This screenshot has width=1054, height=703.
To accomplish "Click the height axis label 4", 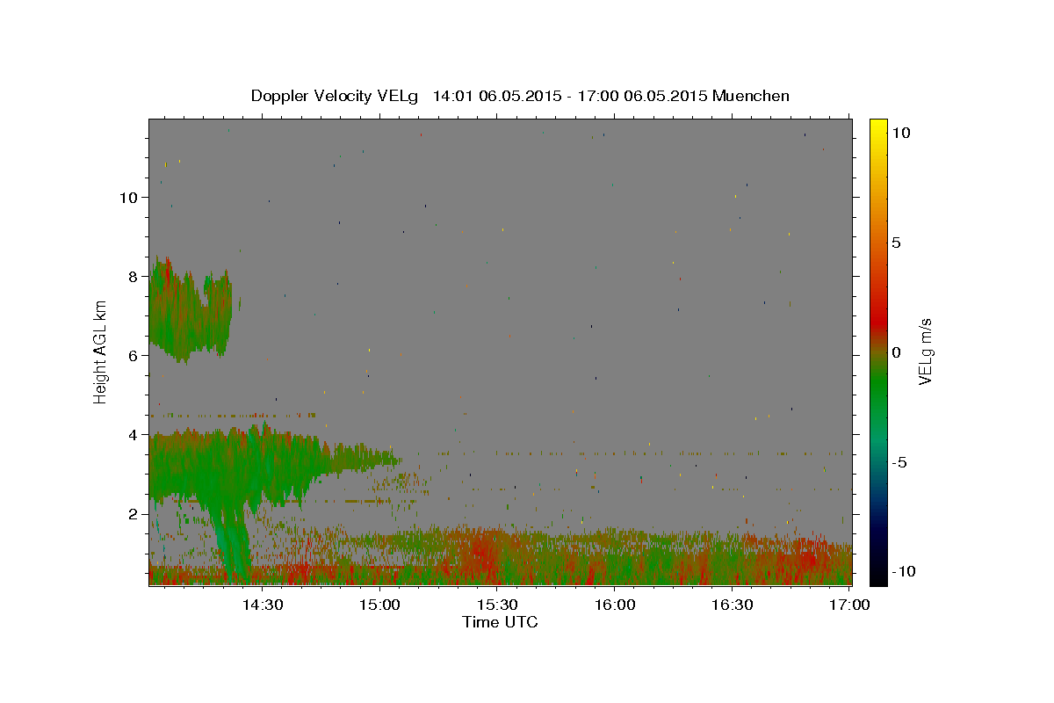I will pyautogui.click(x=134, y=434).
